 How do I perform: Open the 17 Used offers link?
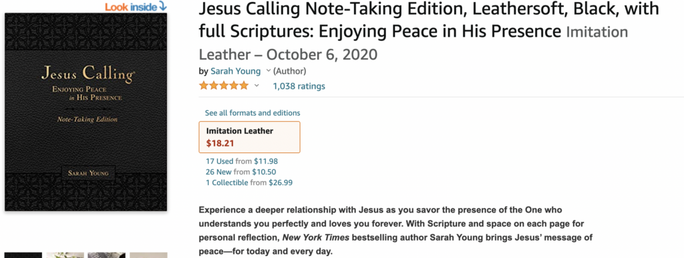click(x=219, y=161)
